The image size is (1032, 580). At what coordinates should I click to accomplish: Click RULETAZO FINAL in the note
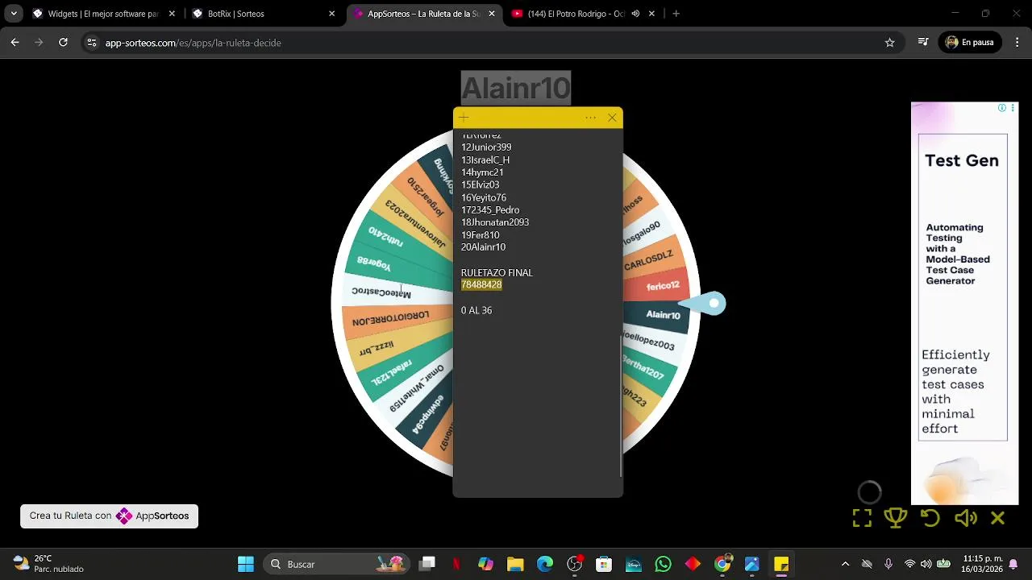497,272
